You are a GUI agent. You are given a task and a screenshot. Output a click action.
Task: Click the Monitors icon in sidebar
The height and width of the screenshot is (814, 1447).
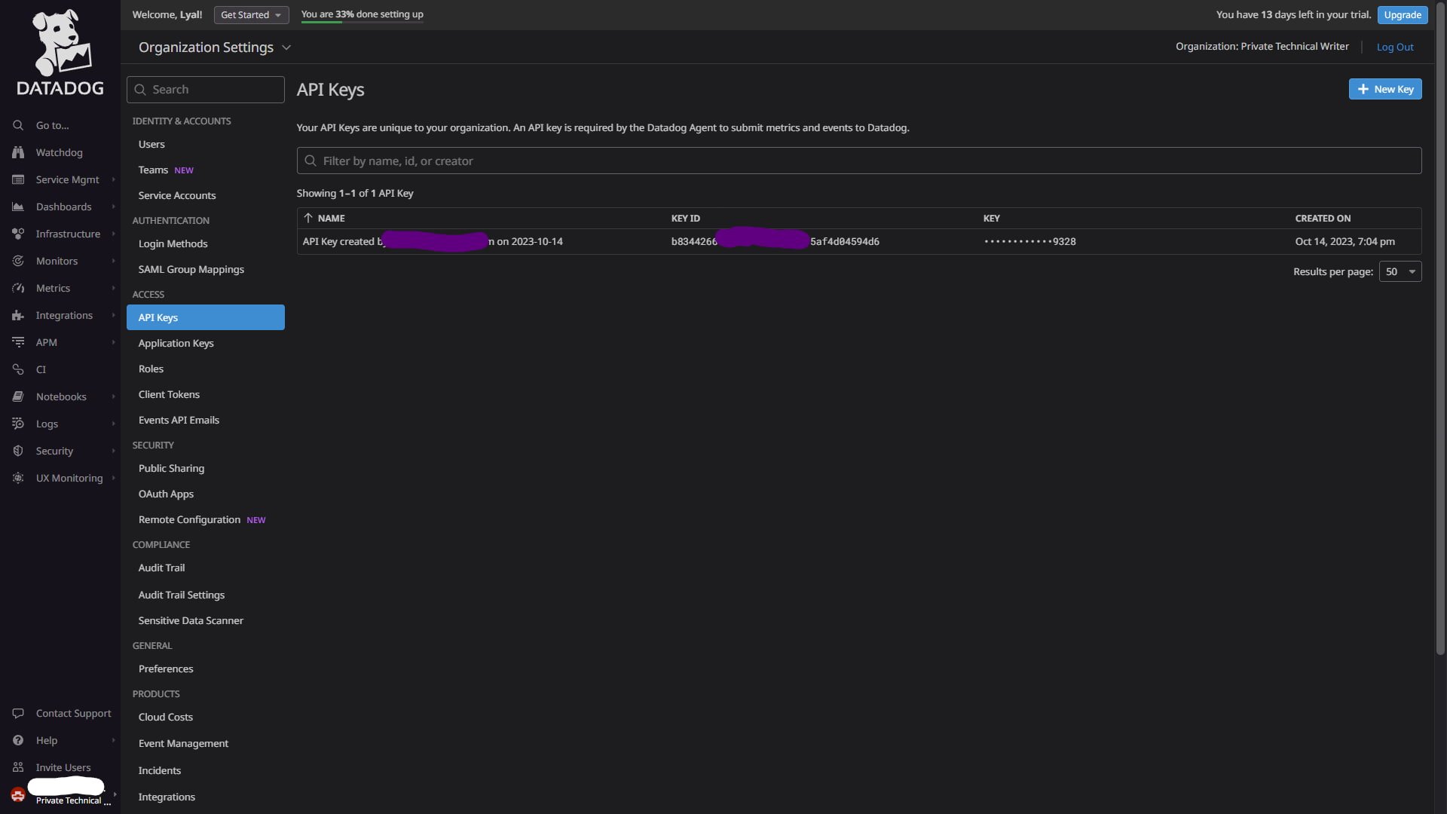coord(18,261)
